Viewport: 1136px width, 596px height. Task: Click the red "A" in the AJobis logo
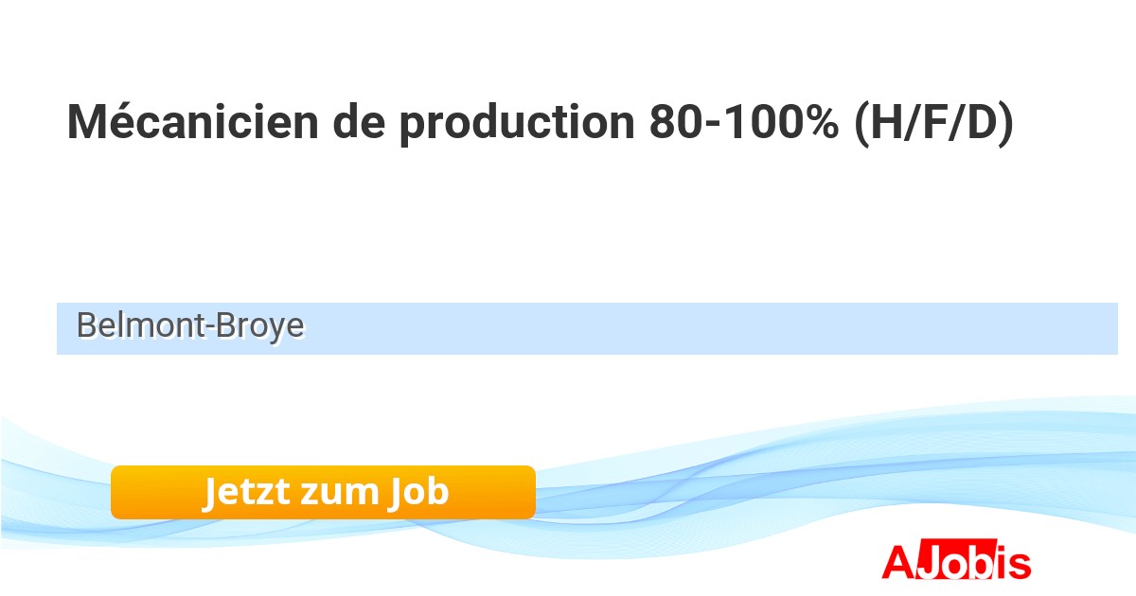[897, 562]
